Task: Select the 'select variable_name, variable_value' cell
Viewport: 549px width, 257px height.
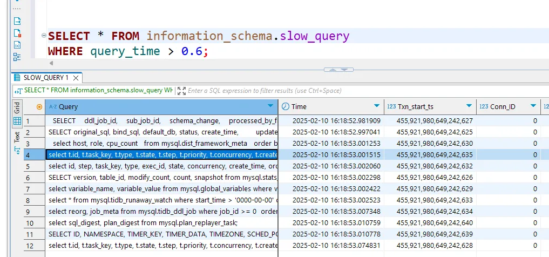Action: [x=161, y=189]
